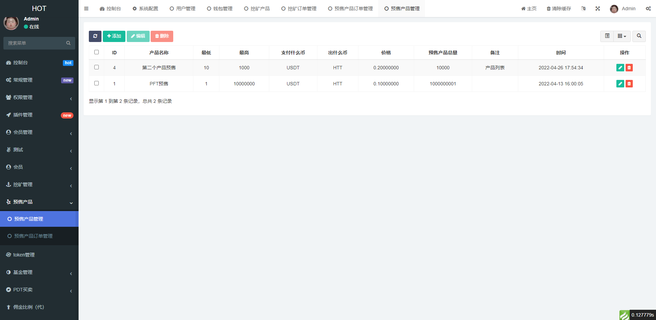Open the table search magnifier icon
The width and height of the screenshot is (656, 320).
pos(639,36)
